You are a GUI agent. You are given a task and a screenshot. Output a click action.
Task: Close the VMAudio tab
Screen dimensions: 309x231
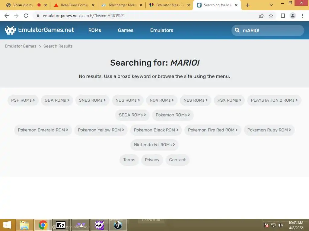tap(46, 5)
